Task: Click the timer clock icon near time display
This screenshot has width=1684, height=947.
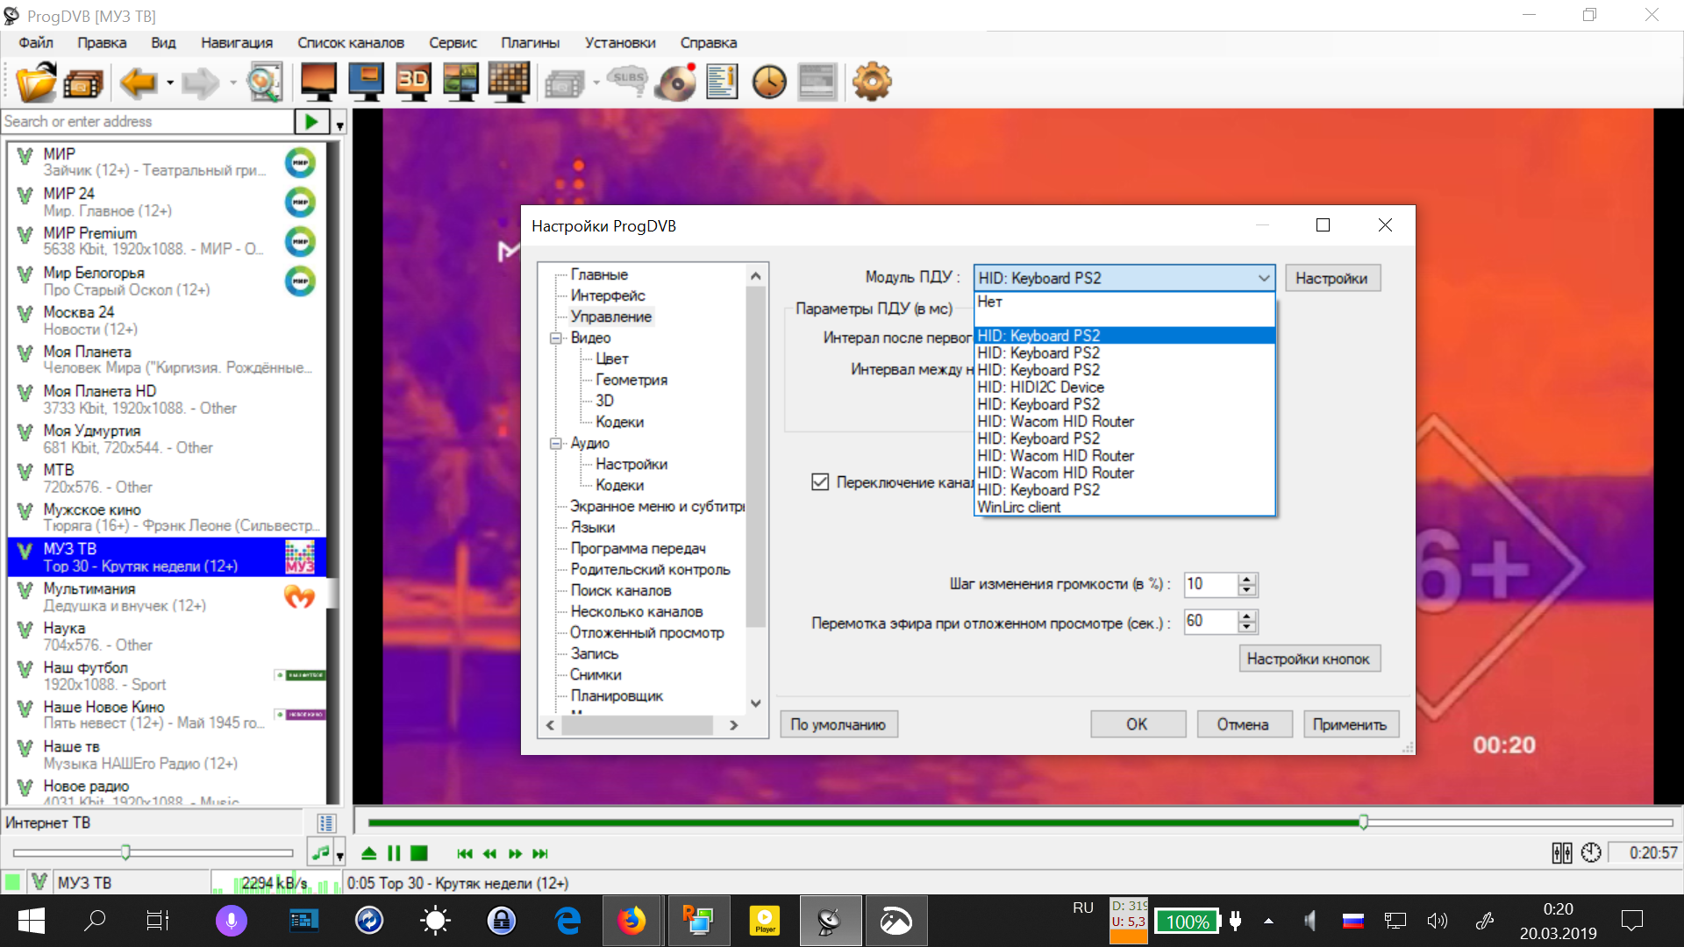Action: pos(1591,853)
